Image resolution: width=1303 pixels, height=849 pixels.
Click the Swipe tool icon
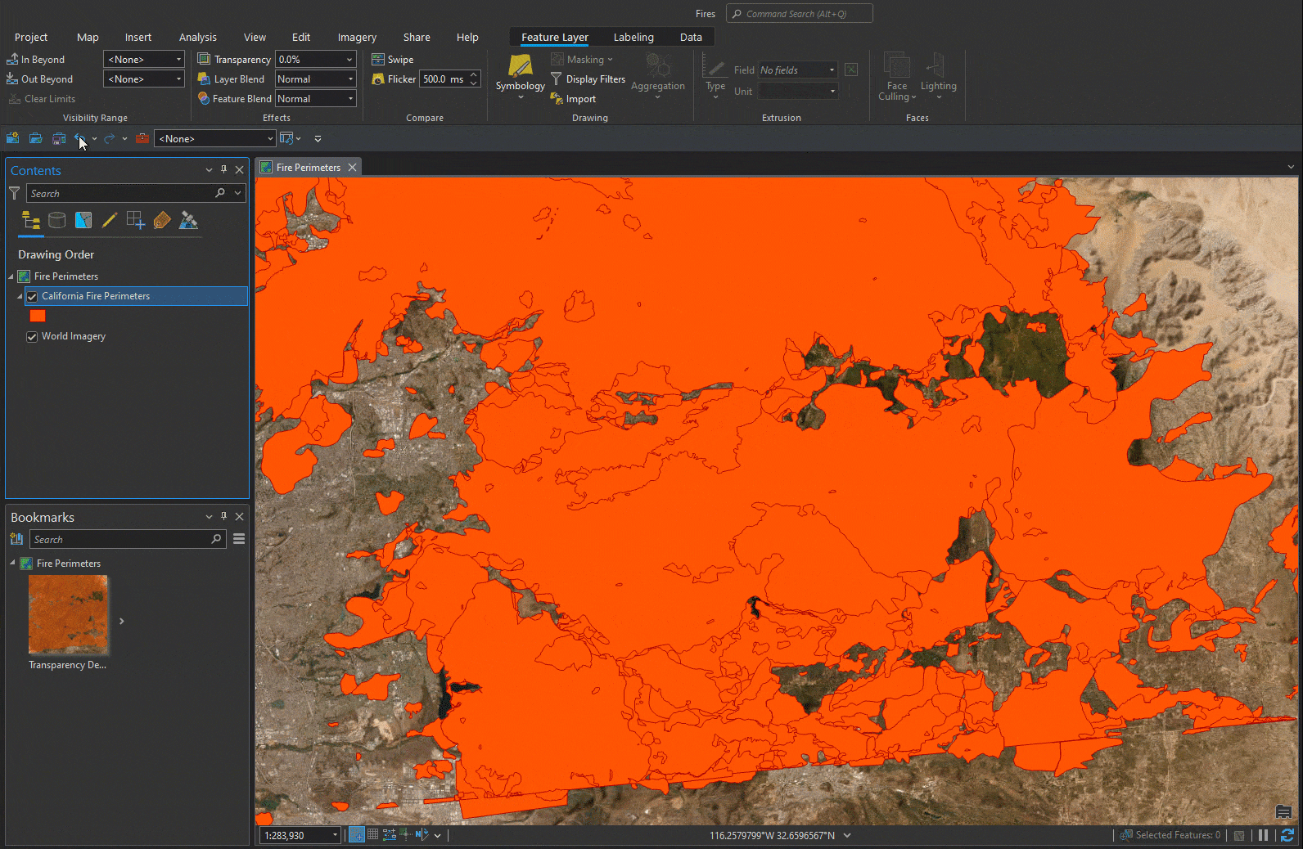[x=378, y=60]
